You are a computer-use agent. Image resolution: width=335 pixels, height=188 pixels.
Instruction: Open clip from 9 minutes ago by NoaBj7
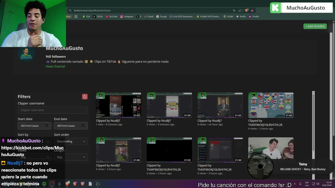169,105
